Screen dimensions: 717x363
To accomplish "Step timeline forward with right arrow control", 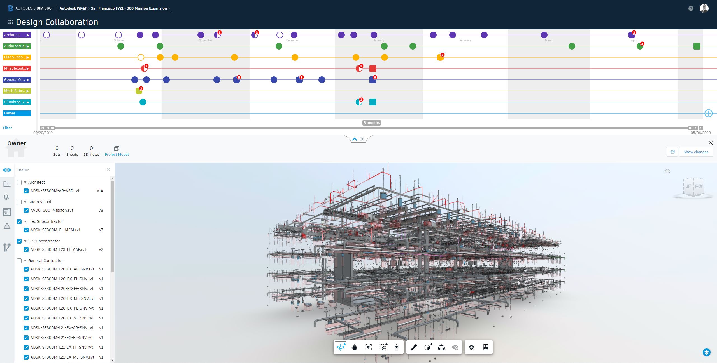I will 696,128.
